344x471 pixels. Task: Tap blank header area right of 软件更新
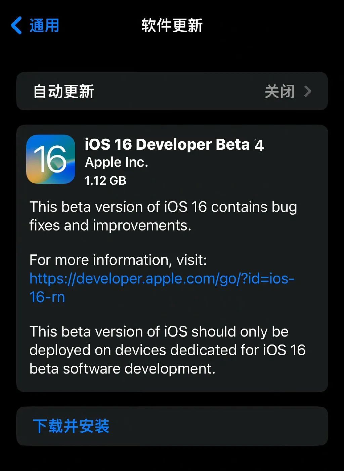tap(272, 26)
